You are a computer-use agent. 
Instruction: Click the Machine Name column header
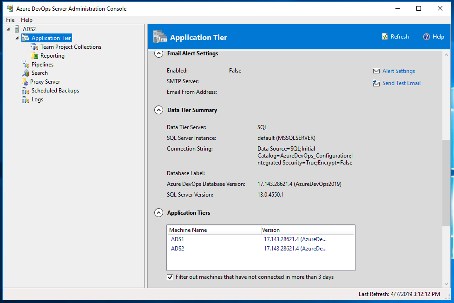[x=214, y=230]
